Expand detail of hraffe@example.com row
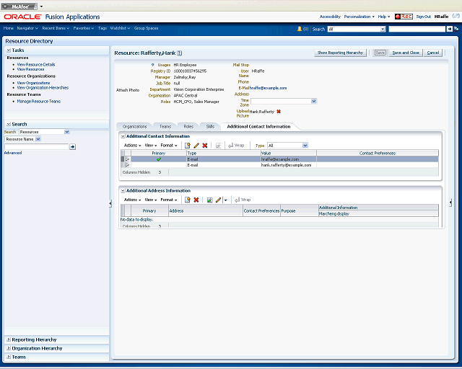Image resolution: width=462 pixels, height=369 pixels. (128, 159)
